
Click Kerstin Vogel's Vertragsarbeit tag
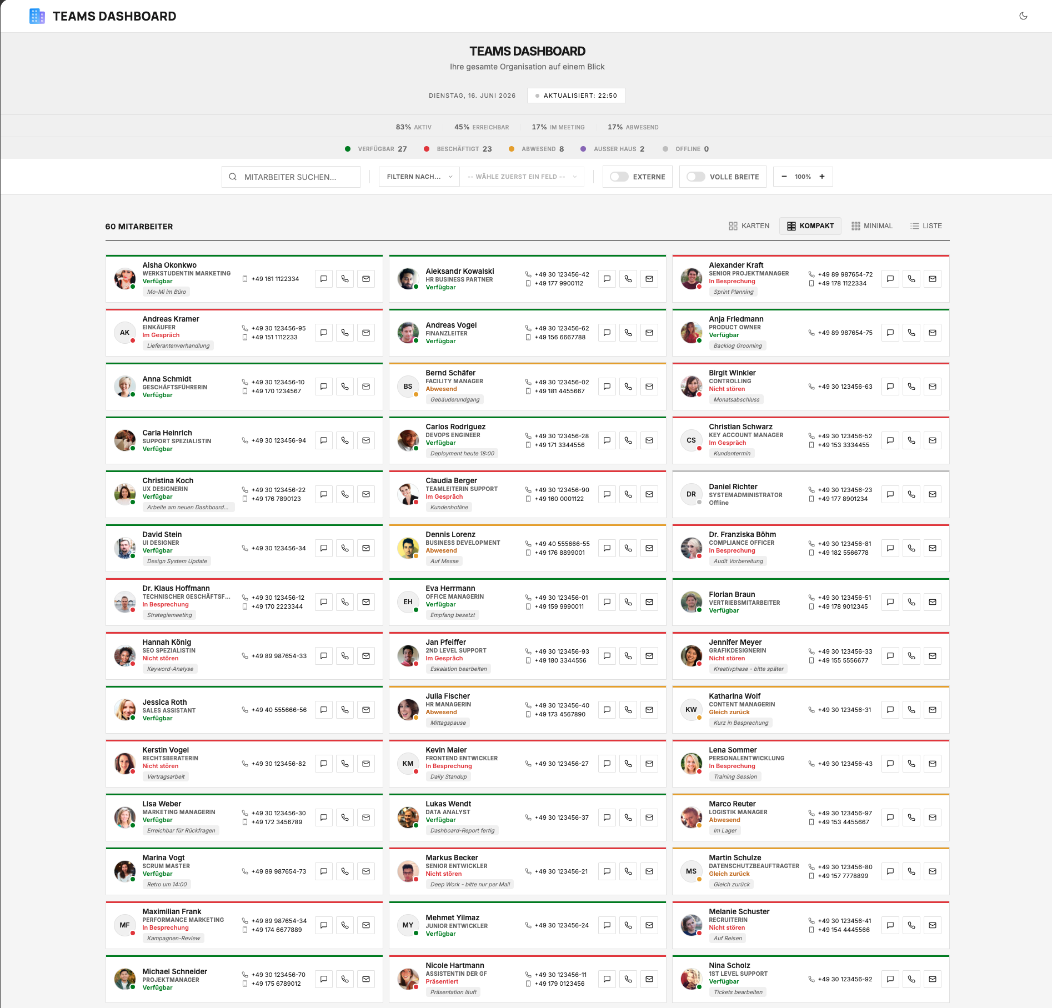pyautogui.click(x=166, y=777)
